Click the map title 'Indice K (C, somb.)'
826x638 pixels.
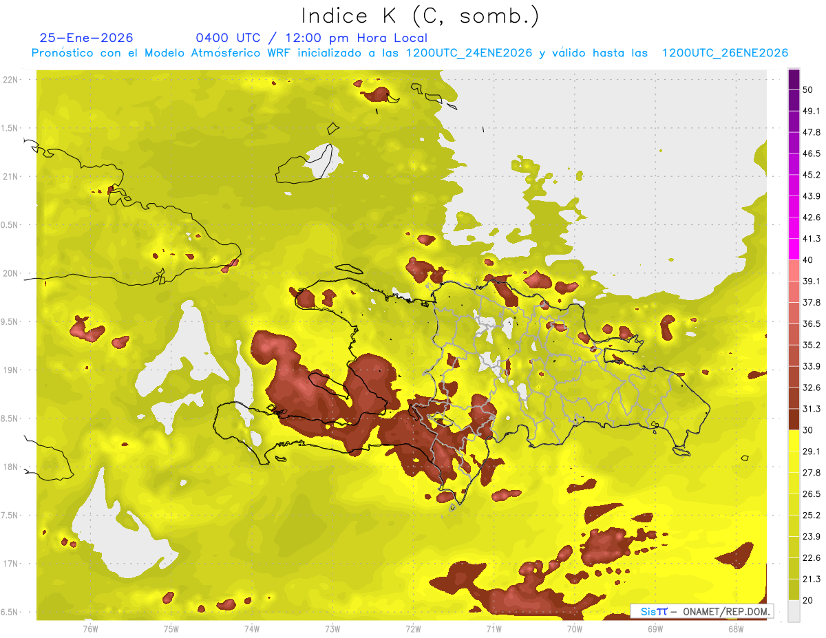(420, 16)
